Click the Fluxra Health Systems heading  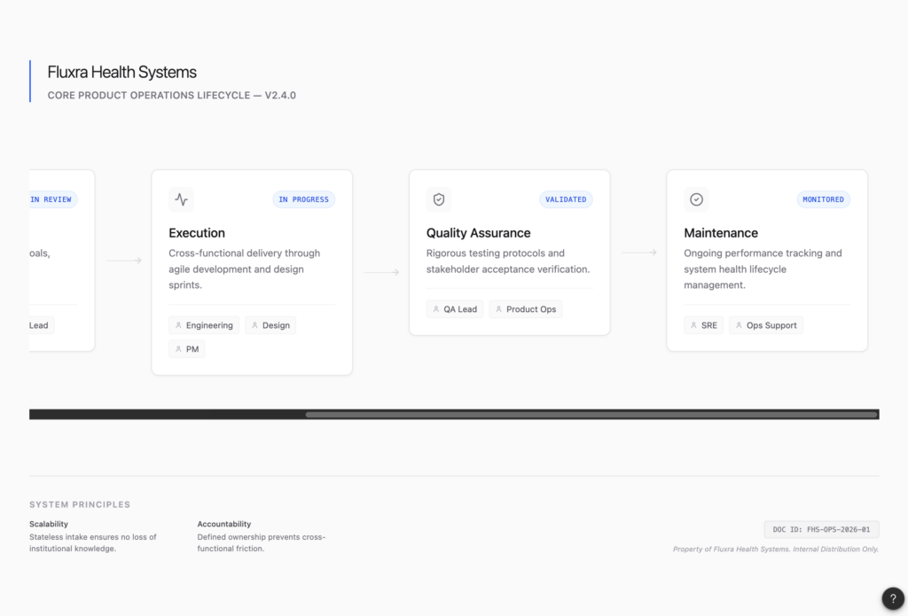pos(122,72)
